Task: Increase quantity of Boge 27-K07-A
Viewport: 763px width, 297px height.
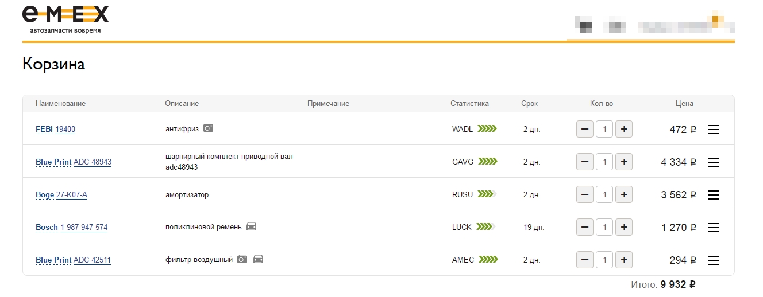Action: pyautogui.click(x=624, y=195)
